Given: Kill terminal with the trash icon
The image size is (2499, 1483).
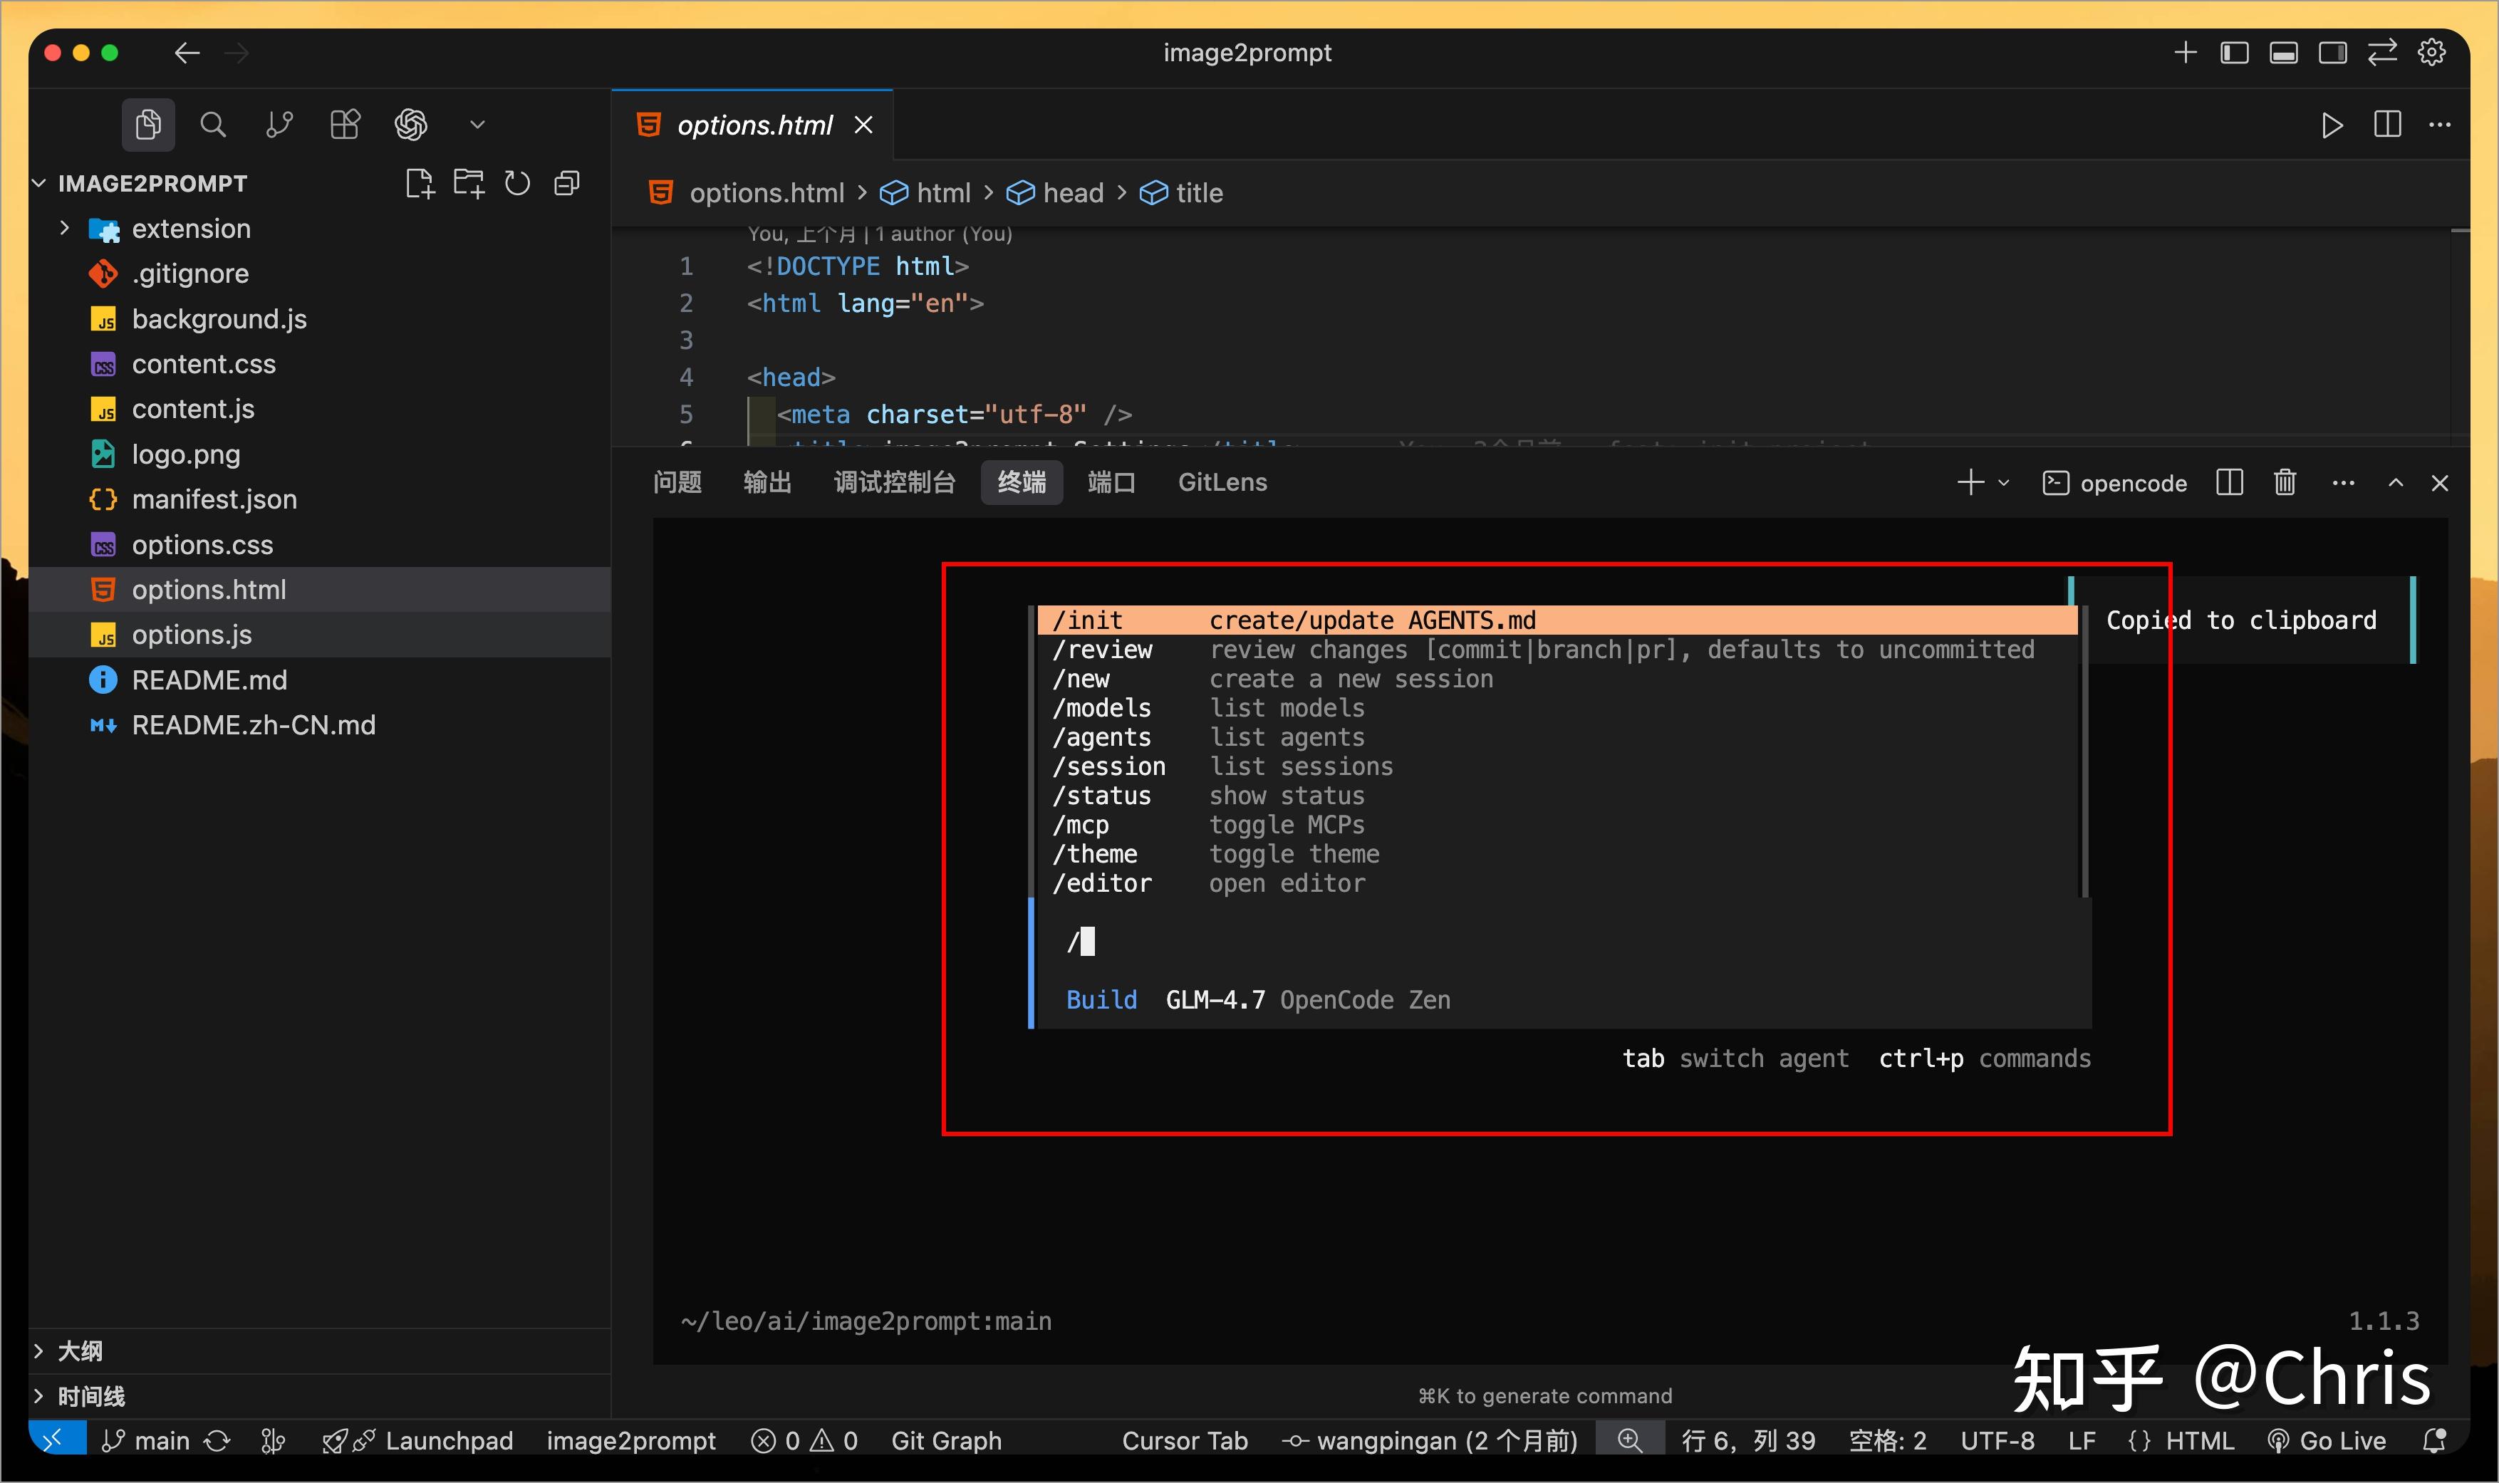Looking at the screenshot, I should pyautogui.click(x=2284, y=484).
